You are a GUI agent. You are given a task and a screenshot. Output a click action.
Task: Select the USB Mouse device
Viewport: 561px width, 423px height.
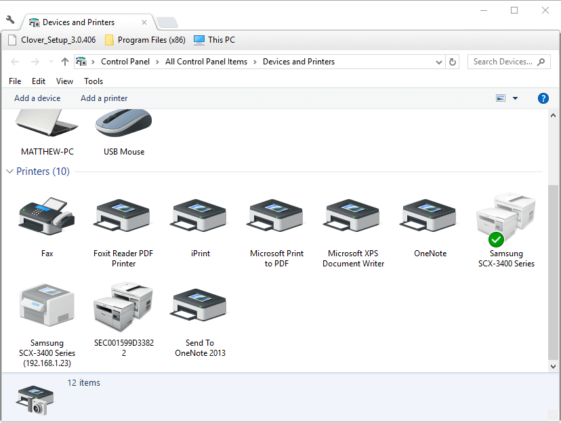(x=123, y=123)
